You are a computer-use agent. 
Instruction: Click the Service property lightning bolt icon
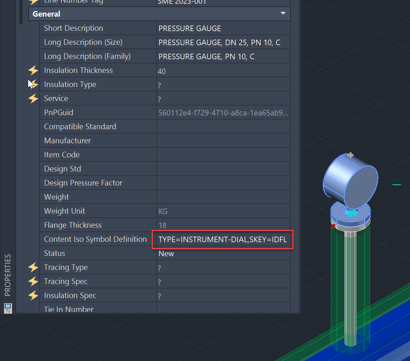tap(33, 98)
